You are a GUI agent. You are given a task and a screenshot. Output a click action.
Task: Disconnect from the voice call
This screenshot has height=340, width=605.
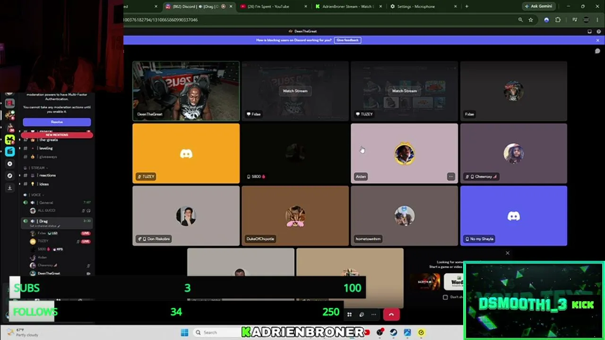point(391,314)
